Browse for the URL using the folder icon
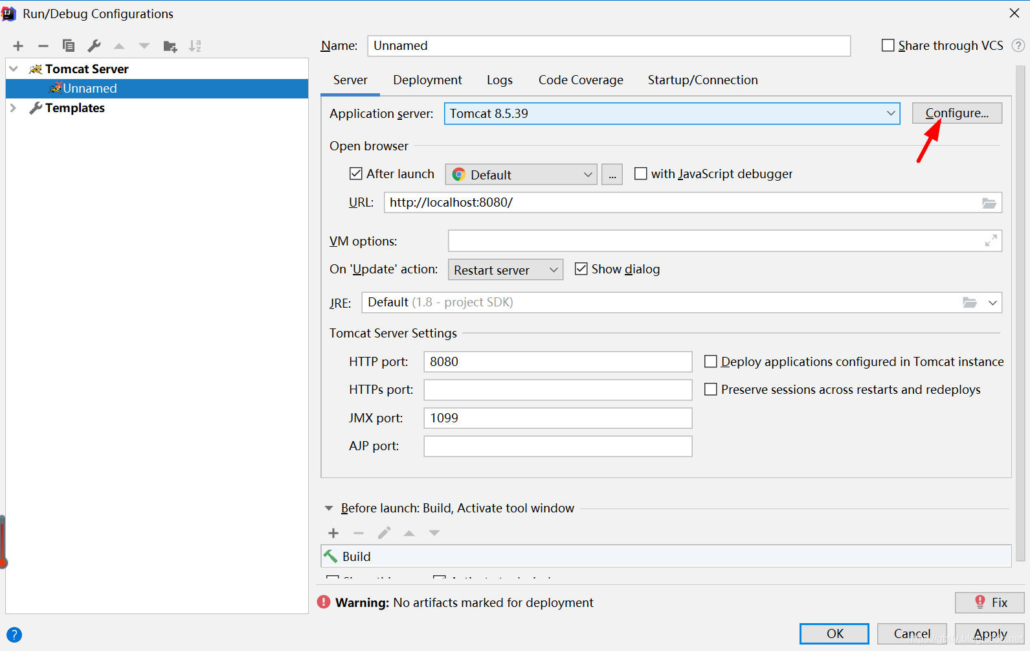The width and height of the screenshot is (1030, 651). [x=989, y=203]
